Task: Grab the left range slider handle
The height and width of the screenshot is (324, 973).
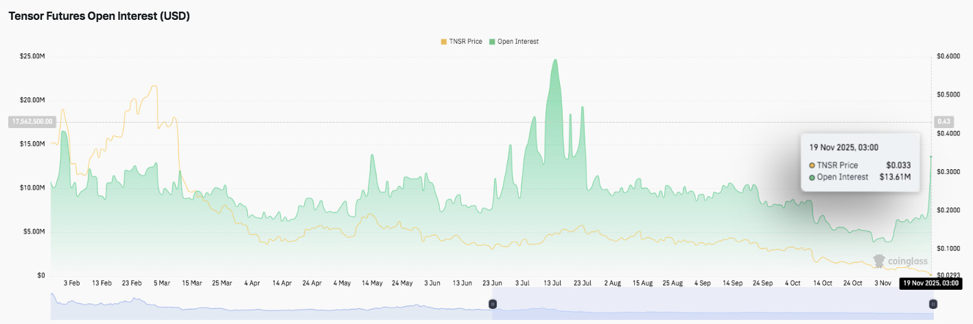Action: pos(492,303)
